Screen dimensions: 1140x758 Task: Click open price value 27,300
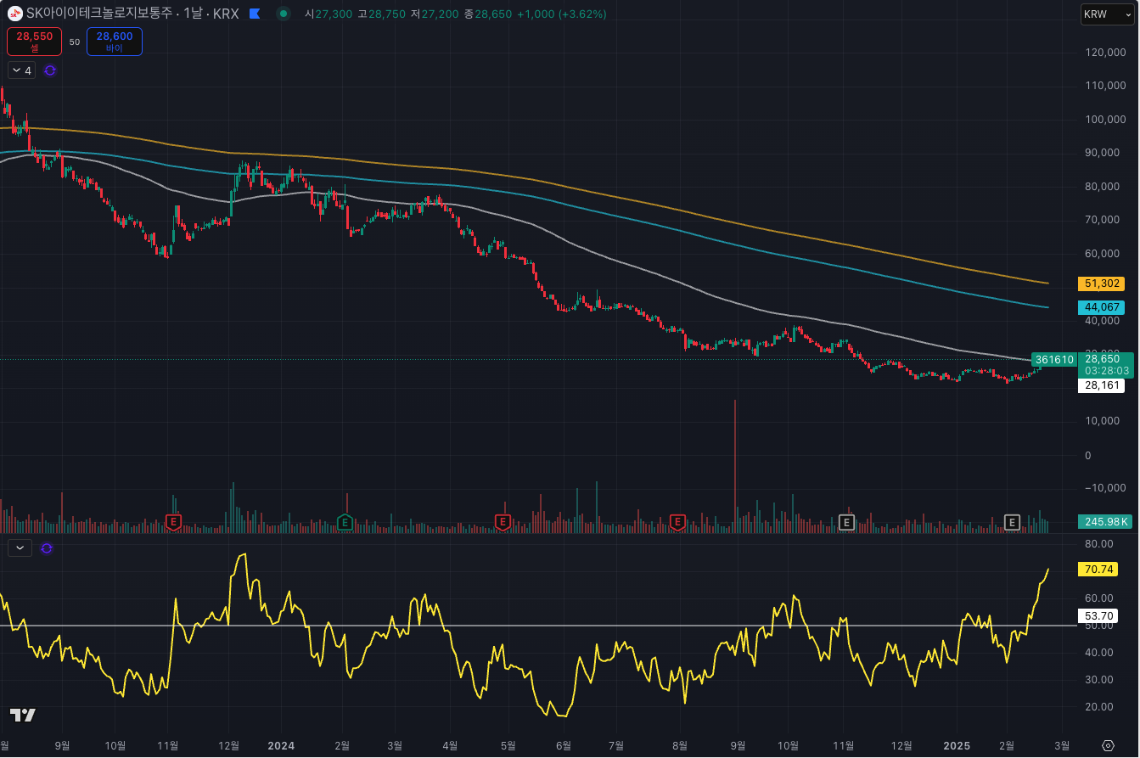pyautogui.click(x=334, y=14)
